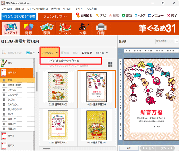
Task: Select the スタイリッシュ subcategory
Action: point(17,104)
